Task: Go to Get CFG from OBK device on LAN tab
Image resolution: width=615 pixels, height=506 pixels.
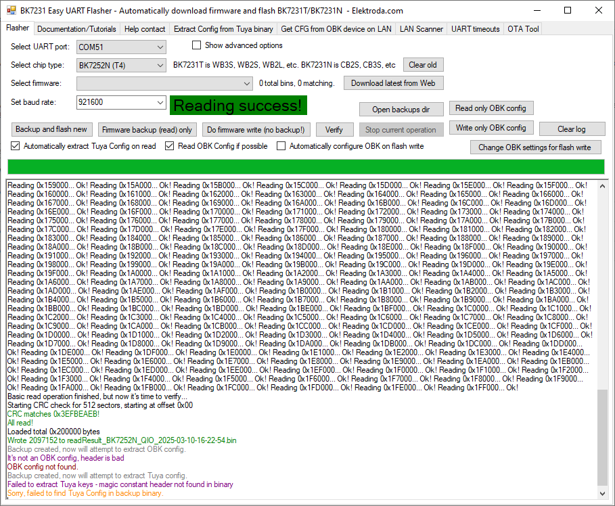Action: point(336,29)
